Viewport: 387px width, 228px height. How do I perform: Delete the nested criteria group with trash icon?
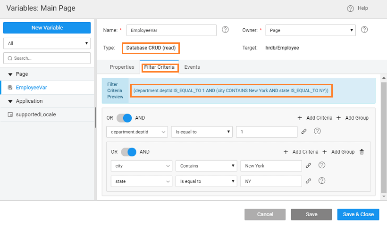click(x=362, y=152)
